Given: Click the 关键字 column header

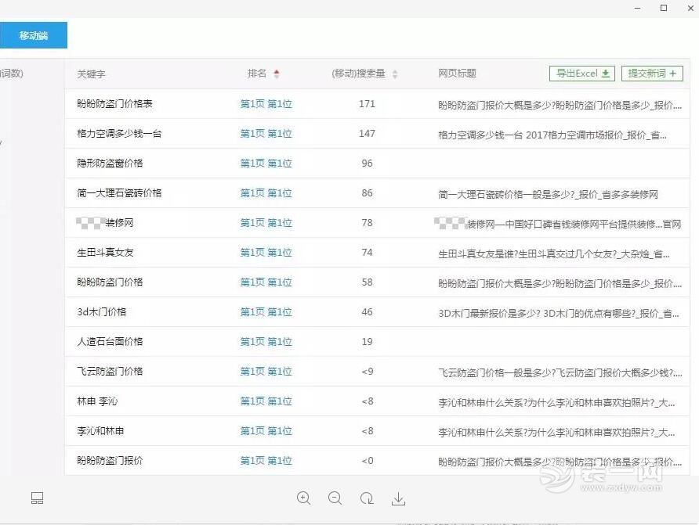Looking at the screenshot, I should click(91, 74).
